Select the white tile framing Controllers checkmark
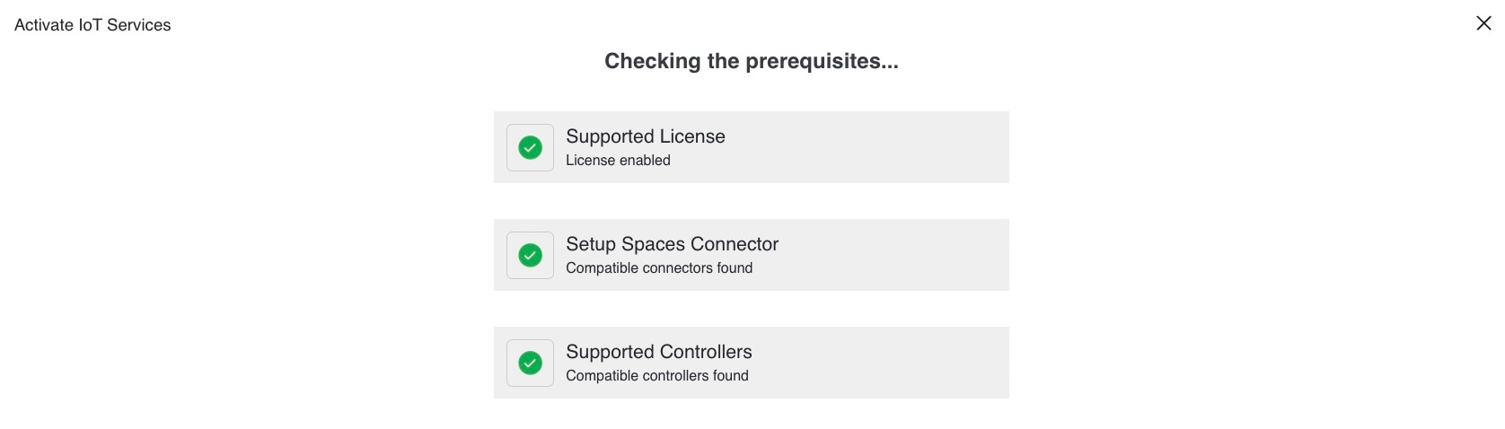 530,363
